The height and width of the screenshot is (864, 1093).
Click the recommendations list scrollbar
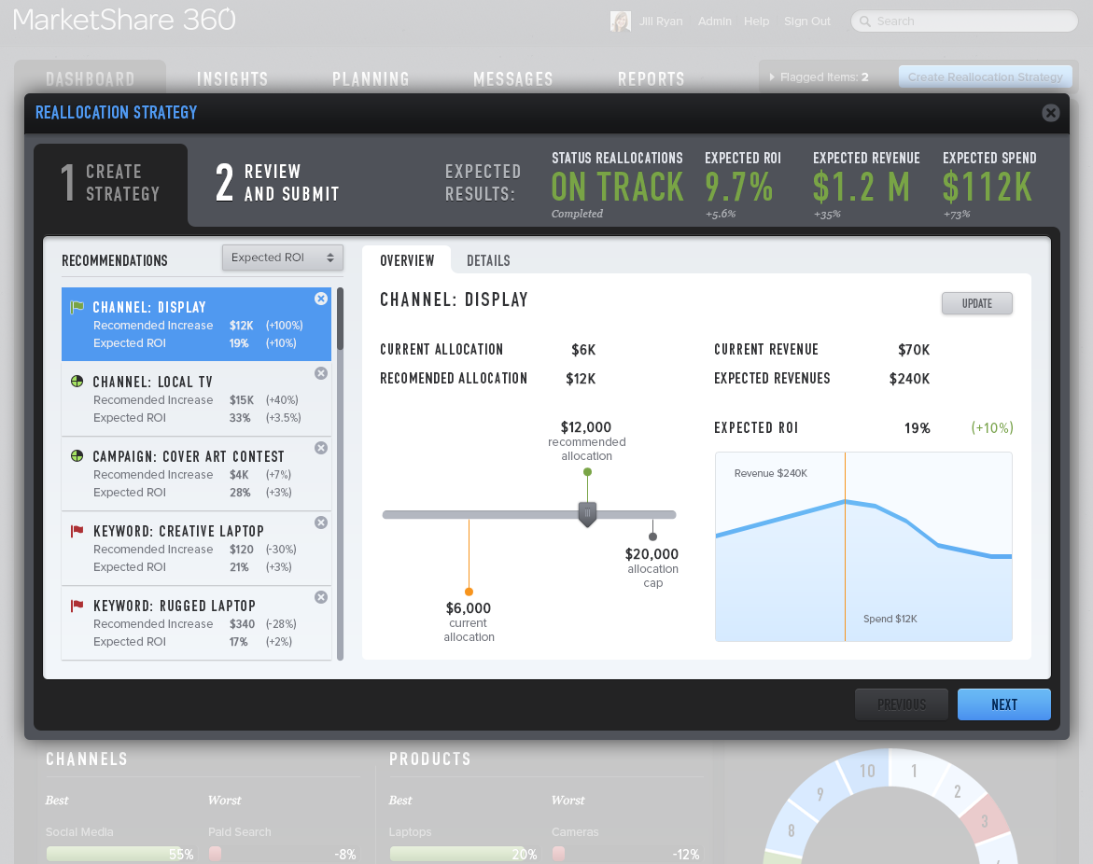340,319
